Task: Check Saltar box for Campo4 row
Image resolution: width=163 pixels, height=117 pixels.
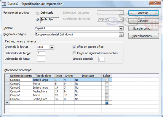Action: 107,91
